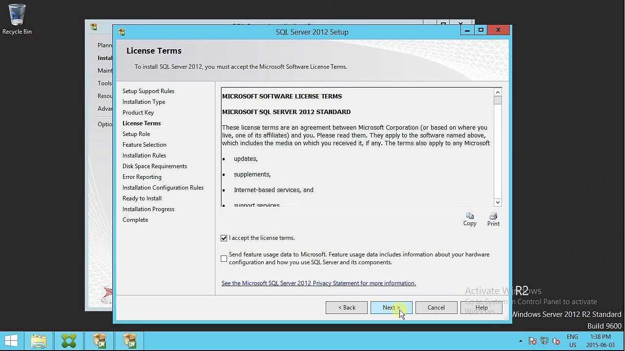
Task: Click the speaker volume tray icon
Action: [556, 341]
